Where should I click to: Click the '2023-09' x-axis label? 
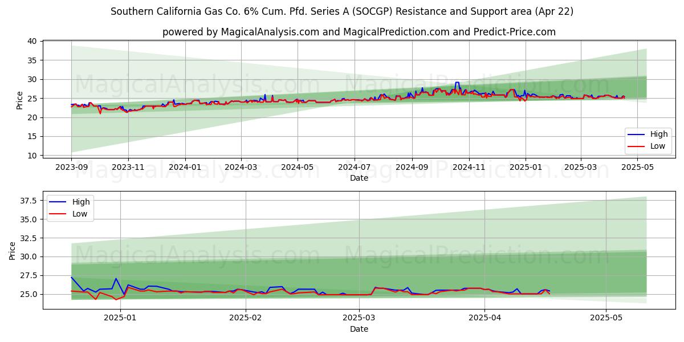71,168
